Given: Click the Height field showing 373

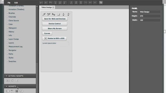Looking at the screenshot, I should point(150,16).
